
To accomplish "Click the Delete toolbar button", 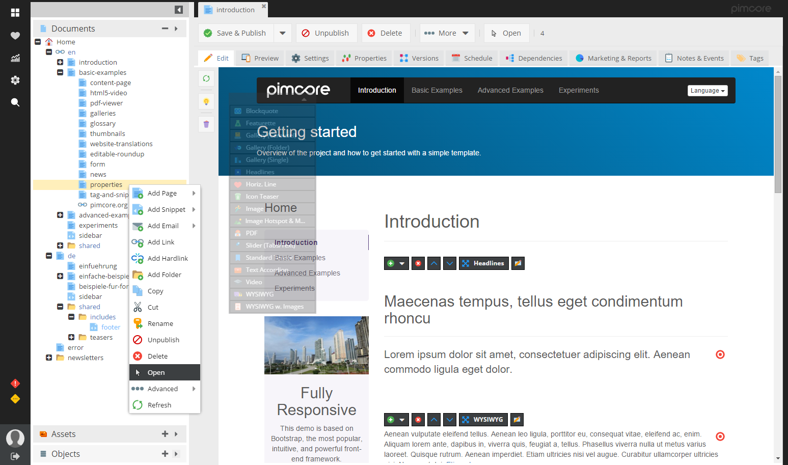I will 385,33.
